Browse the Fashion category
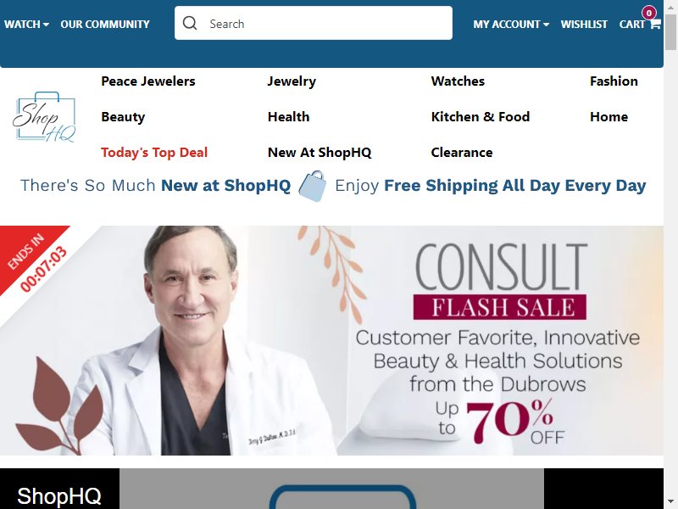This screenshot has width=678, height=509. tap(614, 81)
